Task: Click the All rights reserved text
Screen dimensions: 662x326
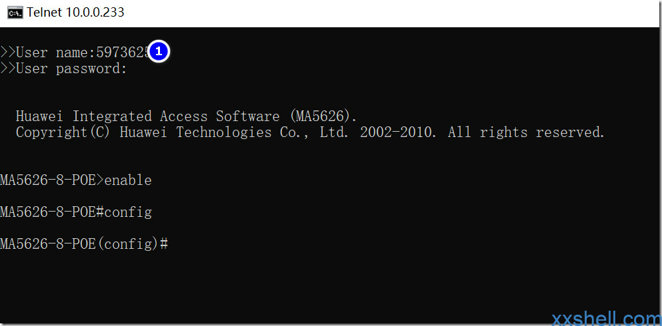Action: [527, 132]
